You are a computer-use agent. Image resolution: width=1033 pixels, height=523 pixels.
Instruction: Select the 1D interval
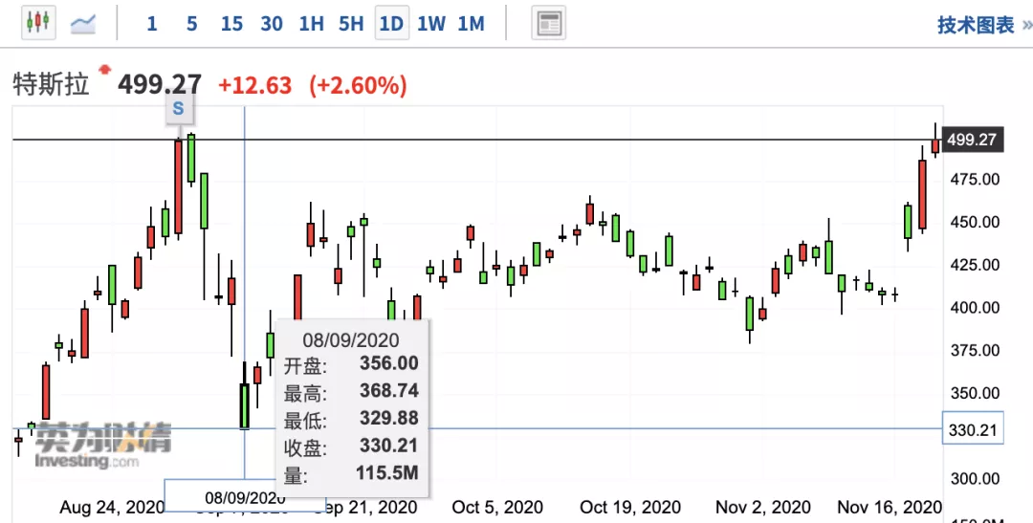click(392, 23)
